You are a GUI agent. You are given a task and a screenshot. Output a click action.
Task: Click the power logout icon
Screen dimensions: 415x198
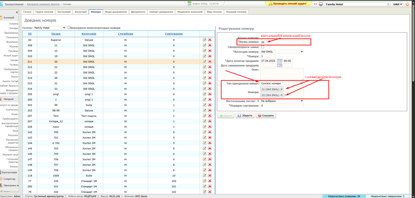pyautogui.click(x=407, y=4)
